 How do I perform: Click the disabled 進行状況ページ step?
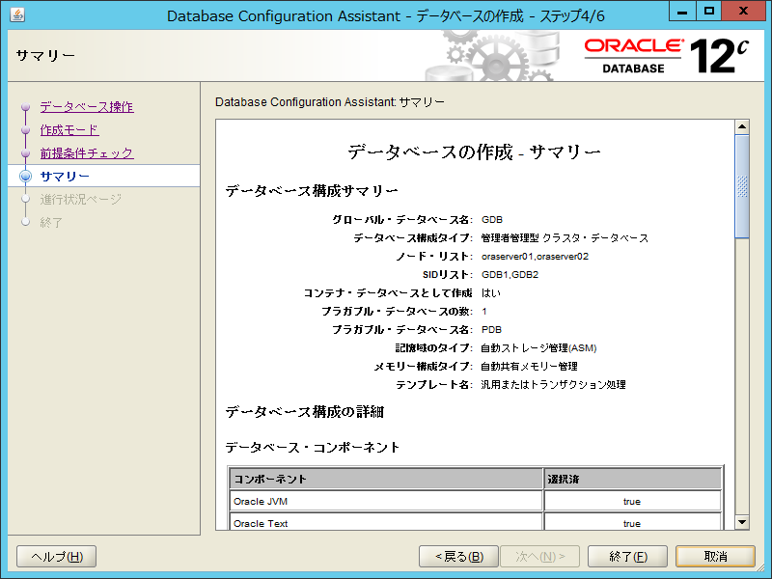point(81,200)
